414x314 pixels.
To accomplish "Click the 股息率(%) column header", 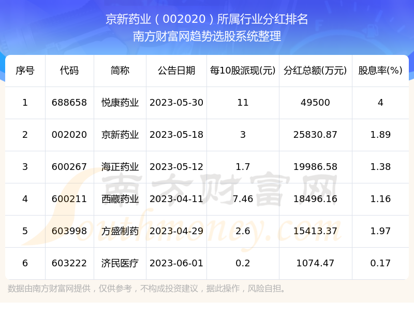I will click(x=380, y=70).
